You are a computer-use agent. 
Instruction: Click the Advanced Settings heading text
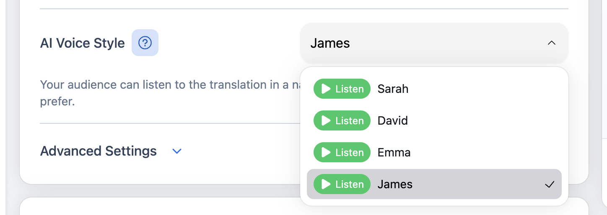click(x=99, y=151)
